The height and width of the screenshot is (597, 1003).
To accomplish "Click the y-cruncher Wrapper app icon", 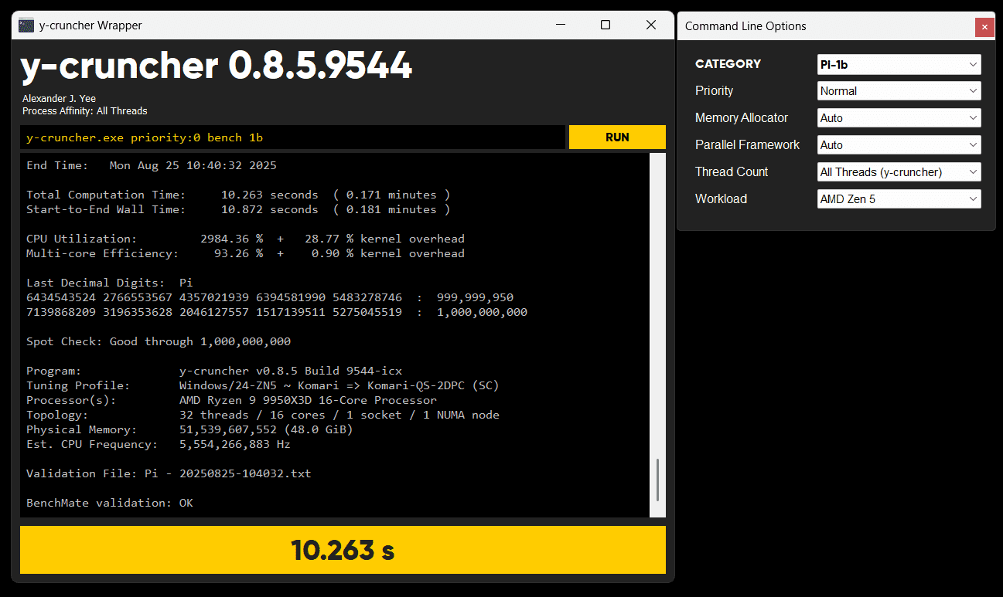I will click(x=26, y=25).
